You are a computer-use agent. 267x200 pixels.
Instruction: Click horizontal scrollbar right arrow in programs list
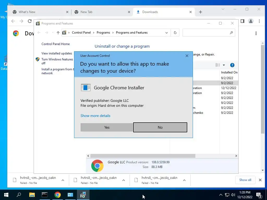[x=236, y=156]
